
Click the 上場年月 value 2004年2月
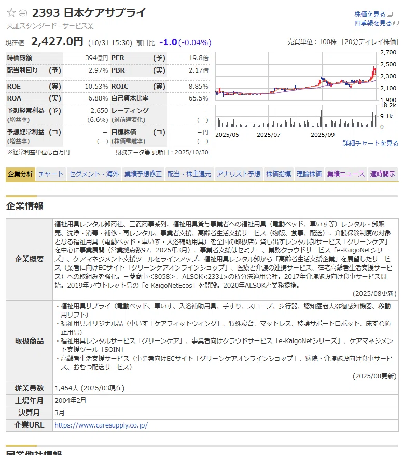(70, 401)
